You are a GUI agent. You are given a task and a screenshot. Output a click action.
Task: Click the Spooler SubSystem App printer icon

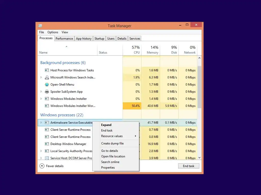coord(47,92)
